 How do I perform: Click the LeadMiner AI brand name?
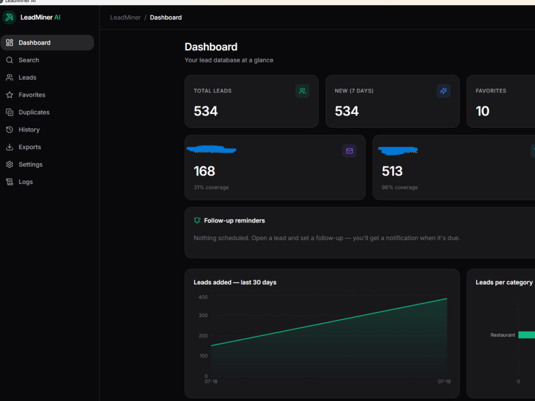tap(40, 18)
